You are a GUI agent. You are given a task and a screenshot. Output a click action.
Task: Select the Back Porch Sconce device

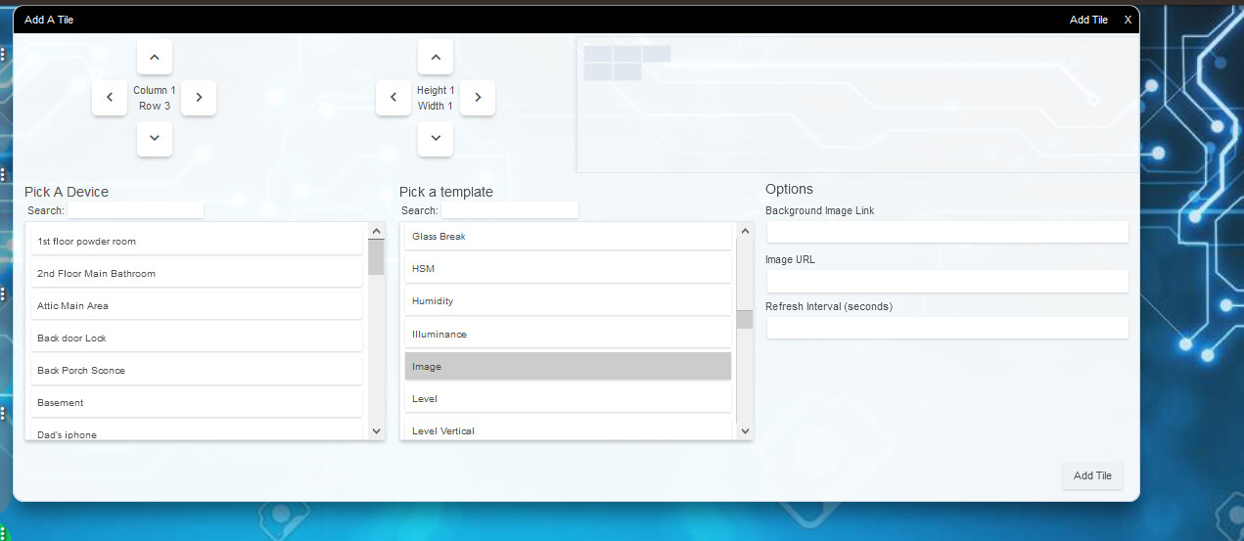click(197, 370)
